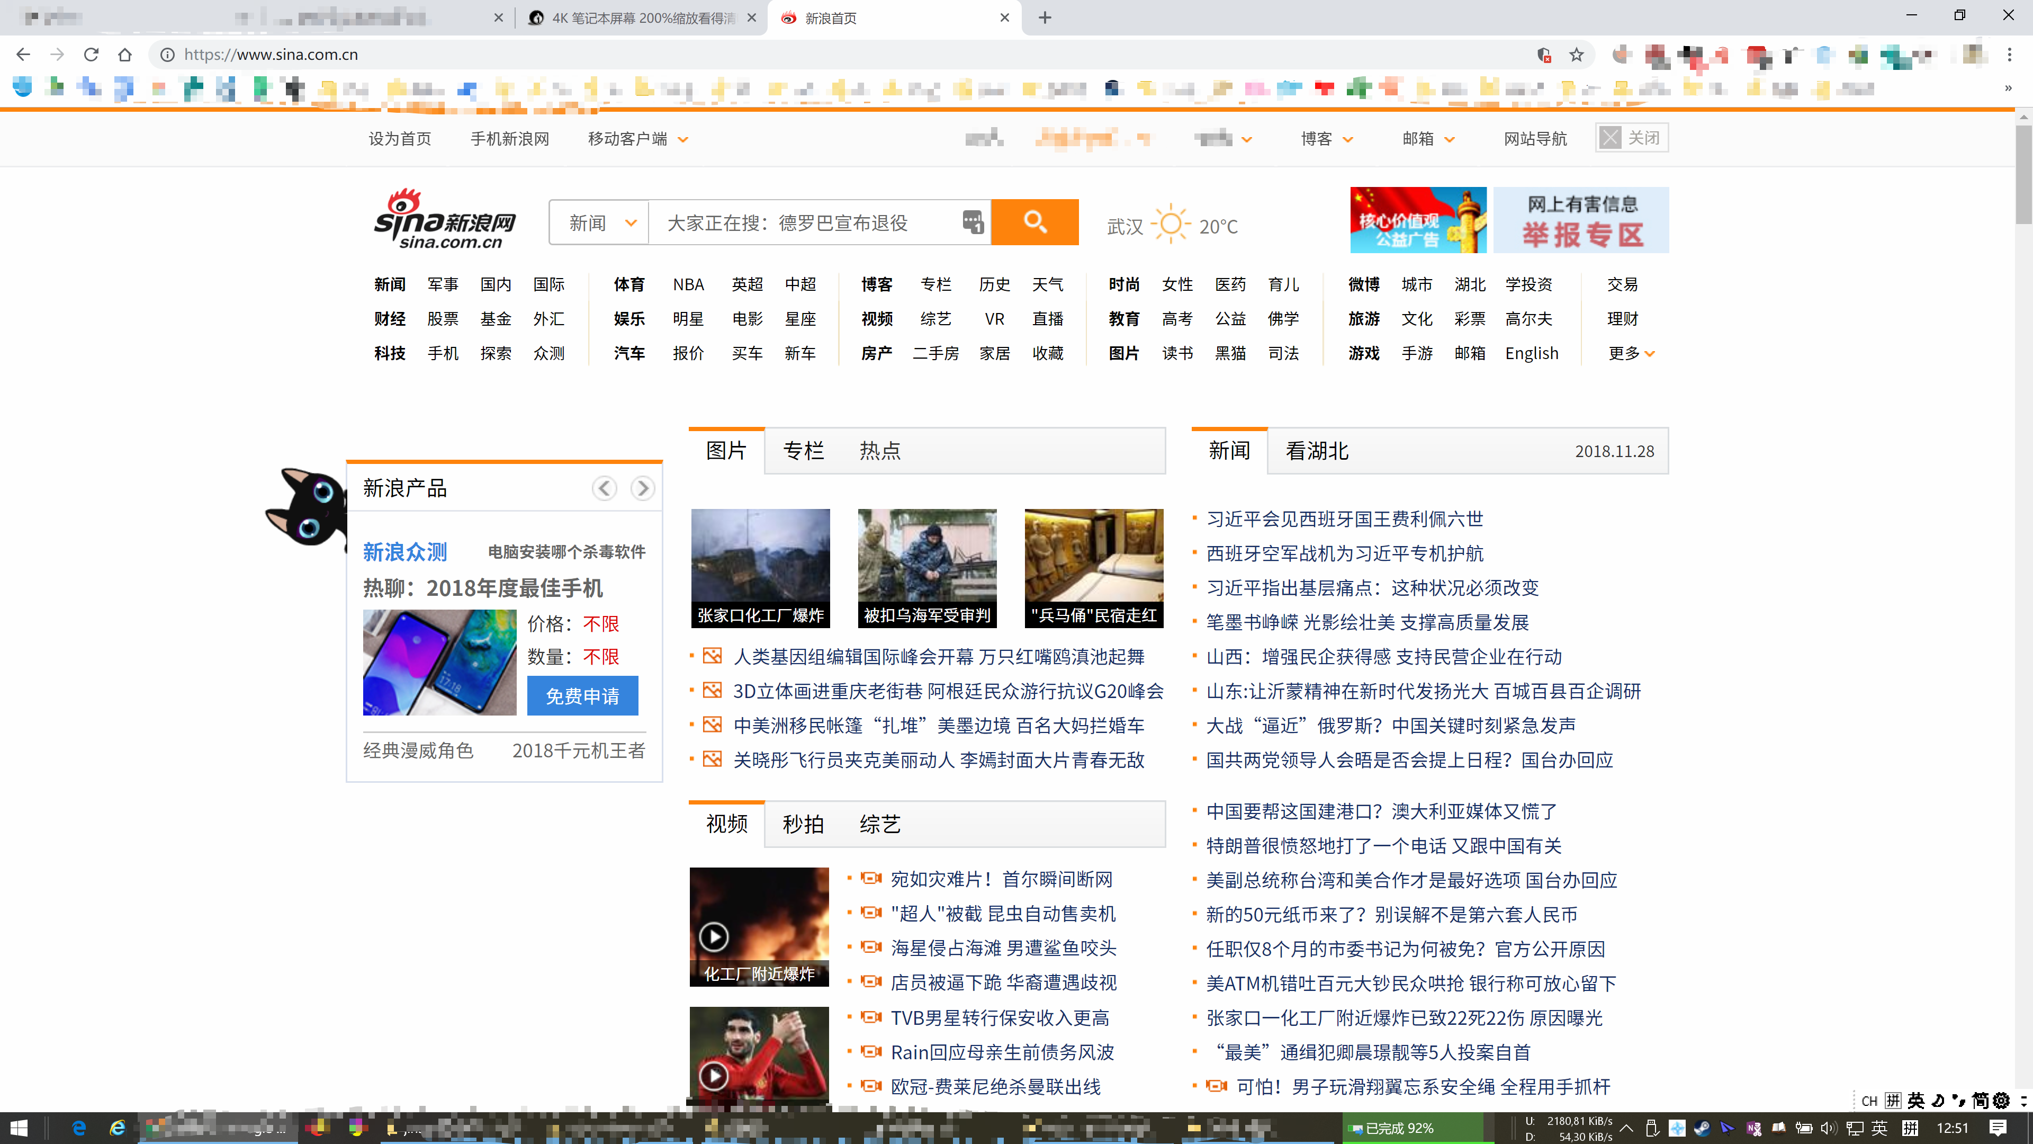Open Edge browser from taskbar
The image size is (2033, 1144).
[x=78, y=1128]
